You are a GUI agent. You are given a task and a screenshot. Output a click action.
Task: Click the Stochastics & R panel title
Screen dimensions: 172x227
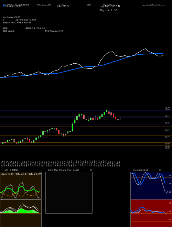pos(141,170)
